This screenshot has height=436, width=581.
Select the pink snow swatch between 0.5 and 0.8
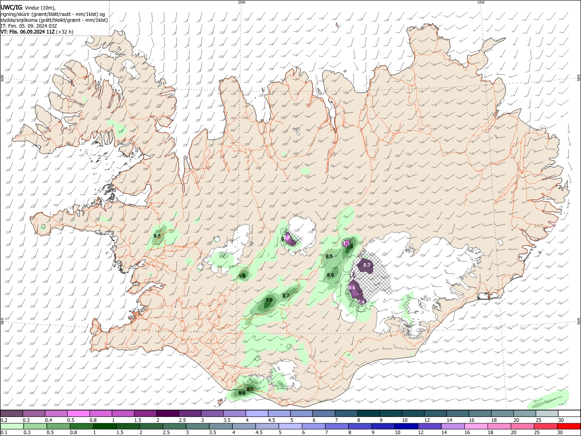coord(78,413)
